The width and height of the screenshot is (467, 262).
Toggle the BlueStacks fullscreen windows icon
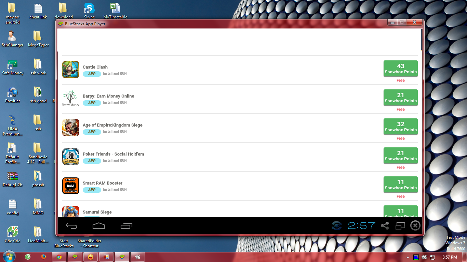400,225
